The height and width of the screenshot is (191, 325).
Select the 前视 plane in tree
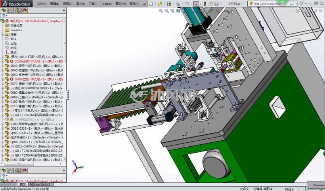[13, 39]
